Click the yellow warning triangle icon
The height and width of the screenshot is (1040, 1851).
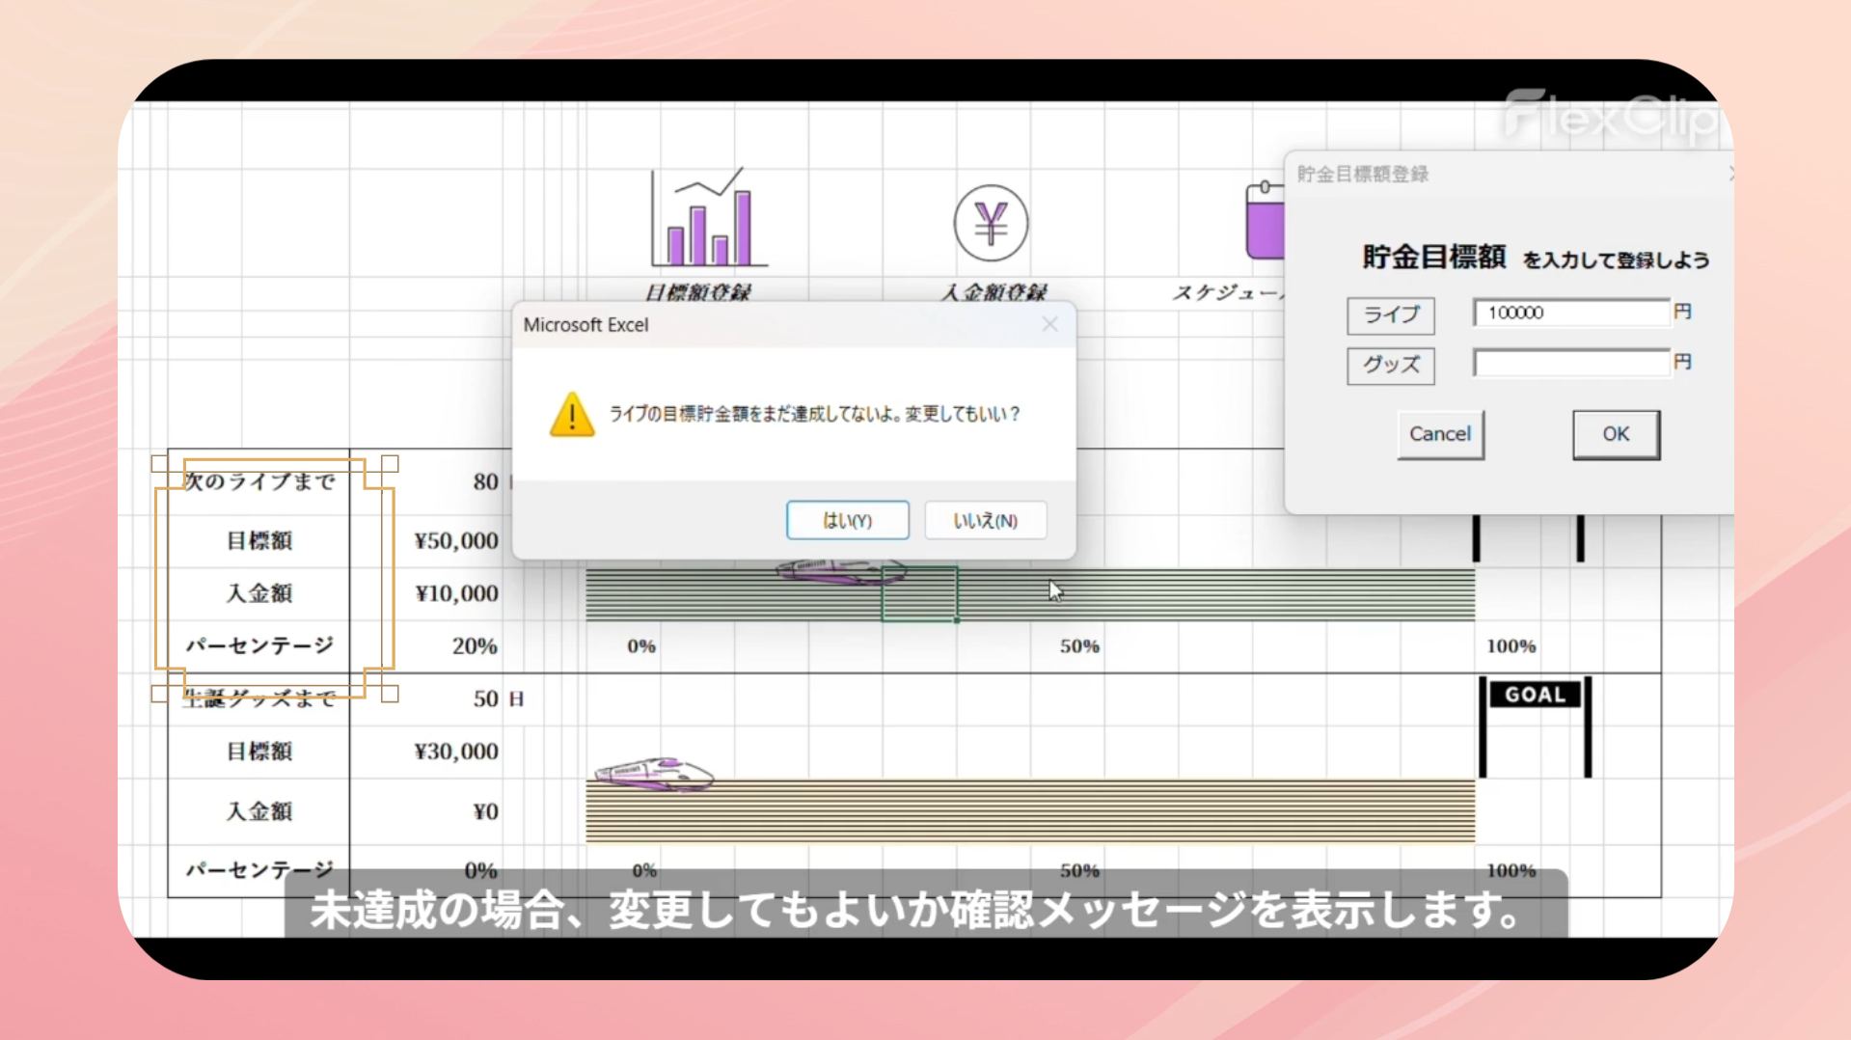[572, 415]
